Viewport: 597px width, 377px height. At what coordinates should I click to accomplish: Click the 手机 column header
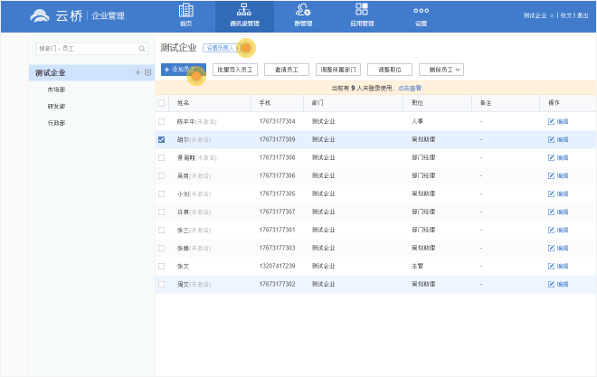(x=265, y=103)
